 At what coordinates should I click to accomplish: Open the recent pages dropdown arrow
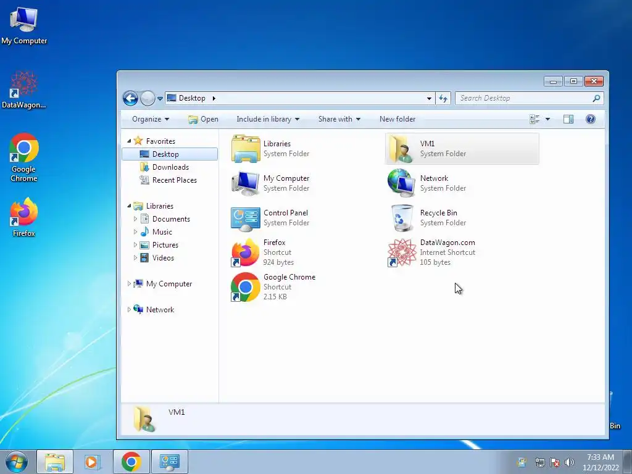(x=160, y=98)
